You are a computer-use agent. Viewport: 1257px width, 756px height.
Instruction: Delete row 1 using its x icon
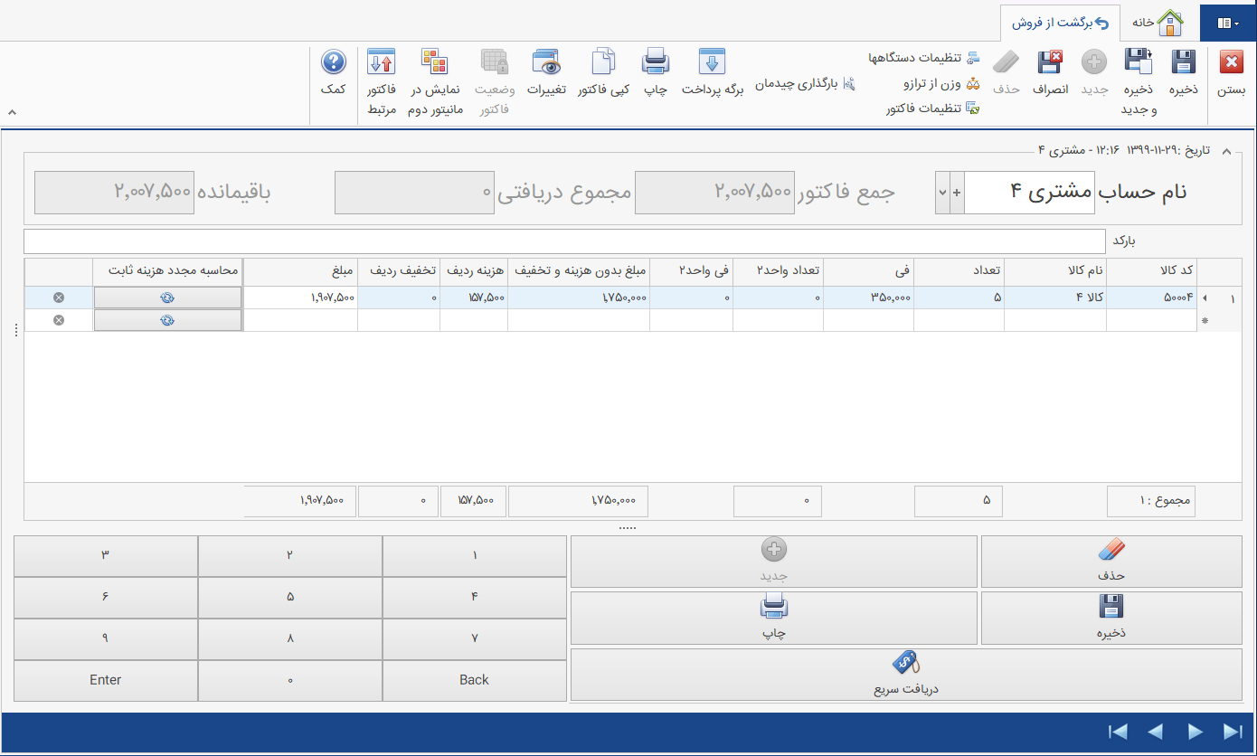59,298
